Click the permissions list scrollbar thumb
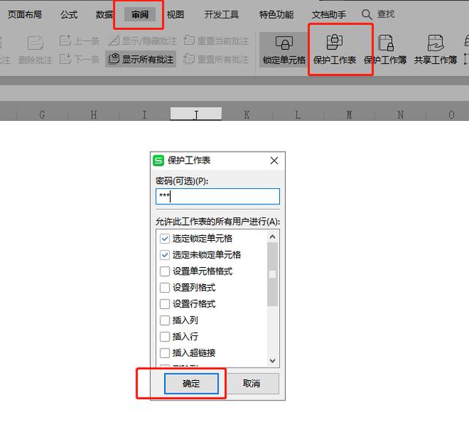The height and width of the screenshot is (432, 469). coord(272,275)
